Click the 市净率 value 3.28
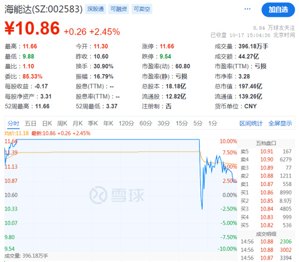 pyautogui.click(x=244, y=77)
